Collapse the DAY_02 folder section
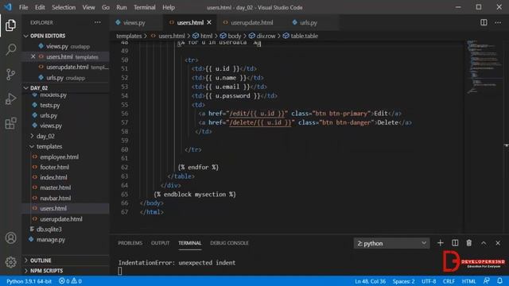 coord(26,88)
